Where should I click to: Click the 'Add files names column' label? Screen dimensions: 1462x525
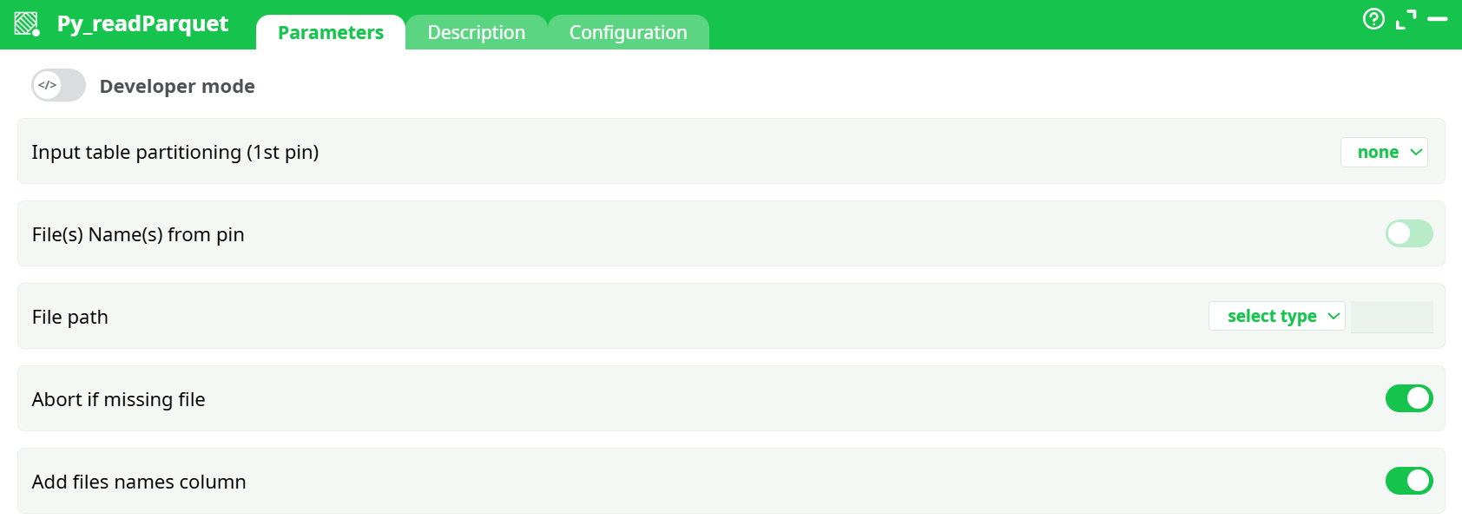(x=139, y=482)
